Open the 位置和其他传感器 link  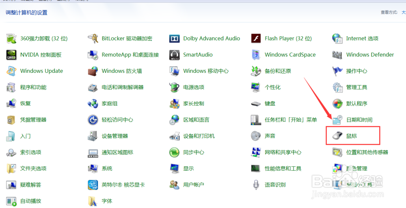367,152
